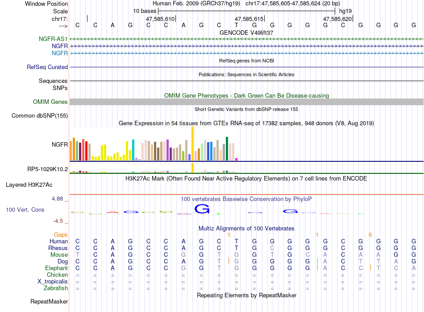Image resolution: width=424 pixels, height=312 pixels.
Task: Open the RefSeq Curated track label
Action: tap(47, 67)
